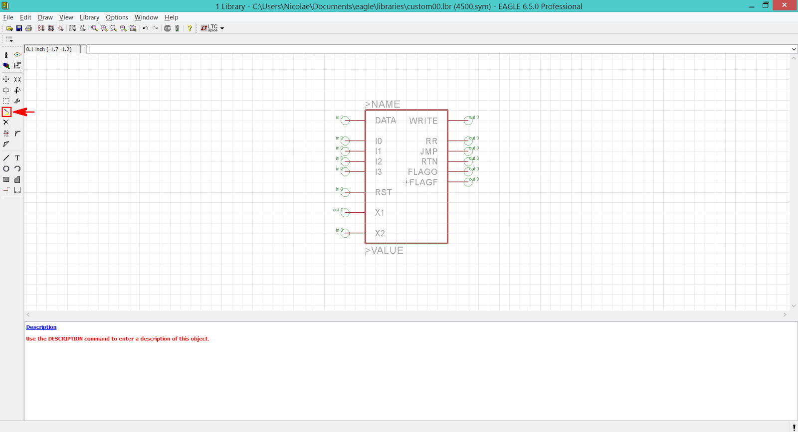The width and height of the screenshot is (798, 432).
Task: Redo the last undone action
Action: pyautogui.click(x=155, y=28)
